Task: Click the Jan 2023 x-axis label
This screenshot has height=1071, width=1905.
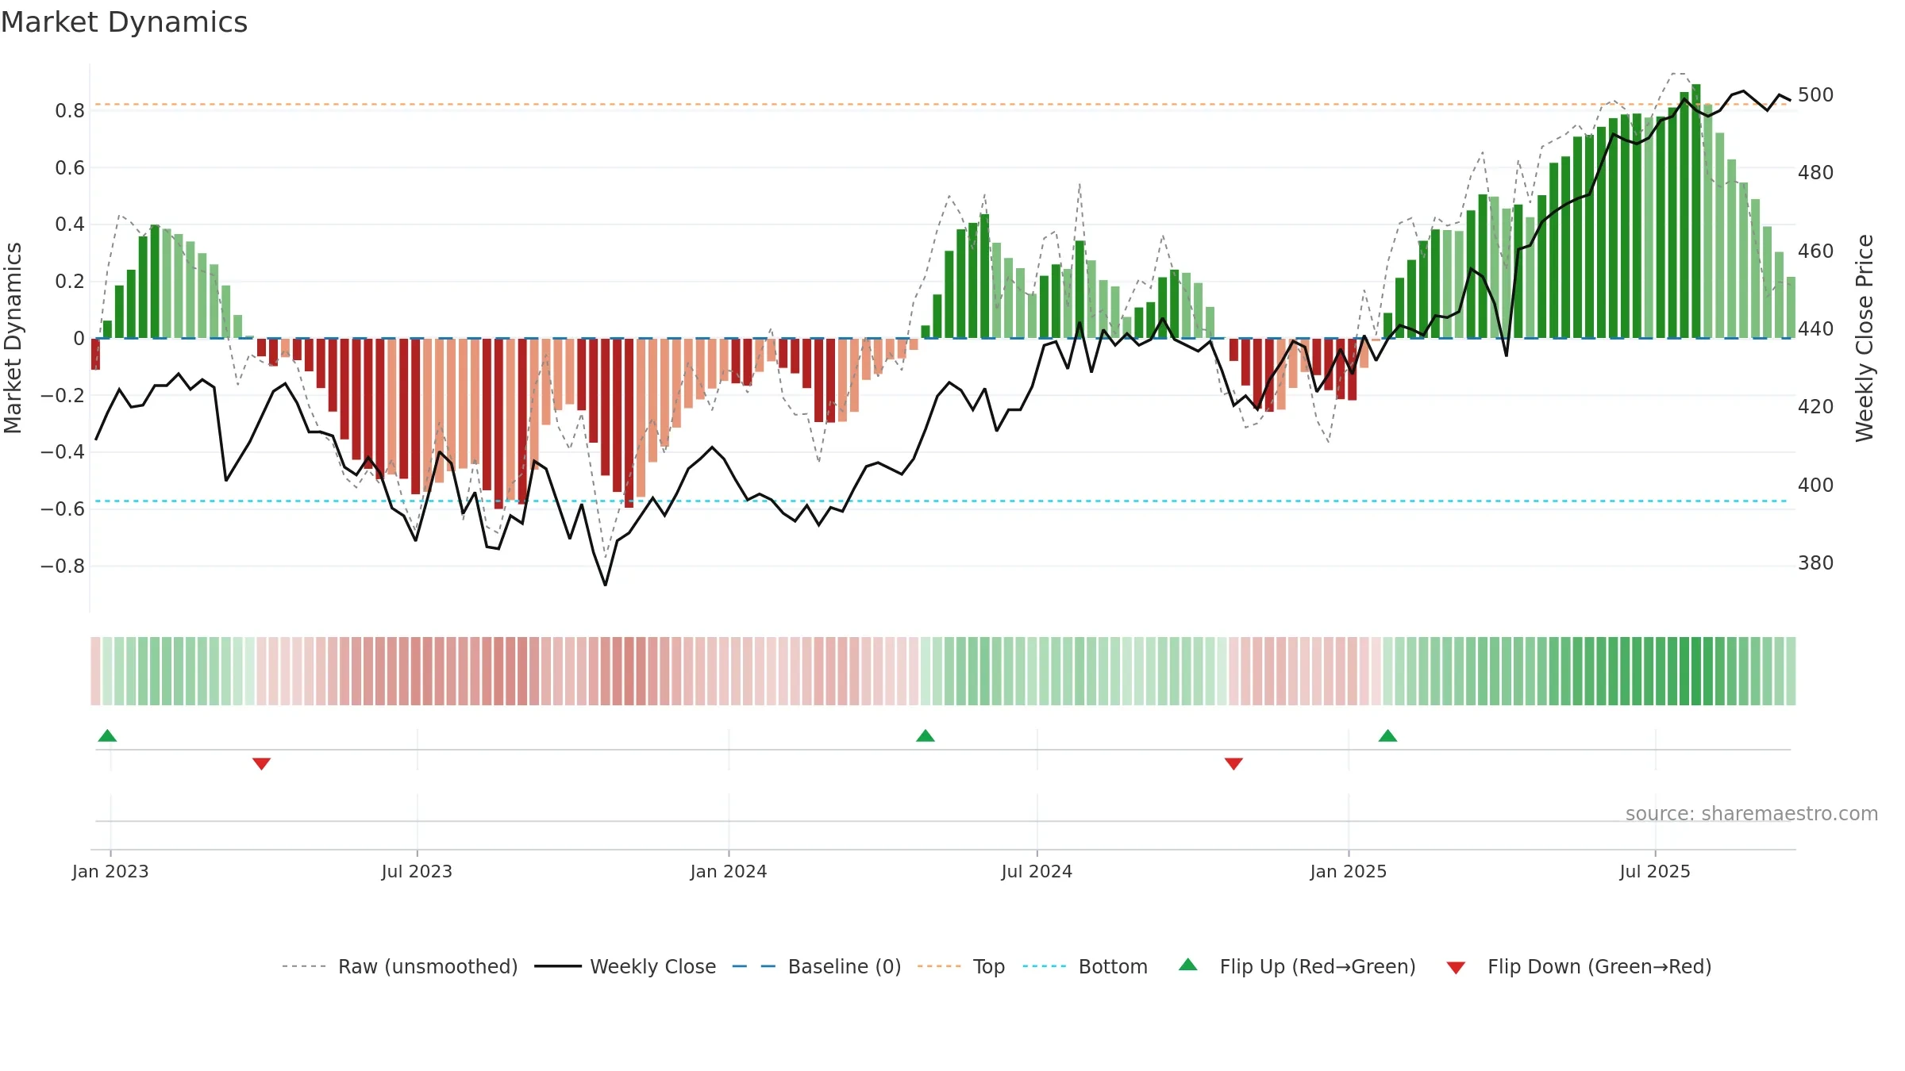Action: tap(110, 871)
